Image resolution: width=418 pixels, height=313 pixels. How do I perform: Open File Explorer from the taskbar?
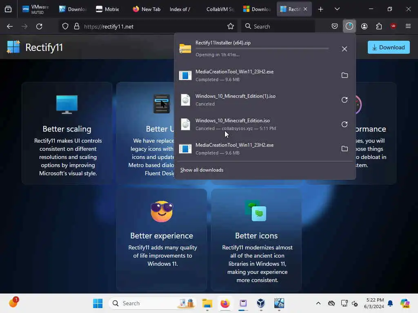pos(207,303)
